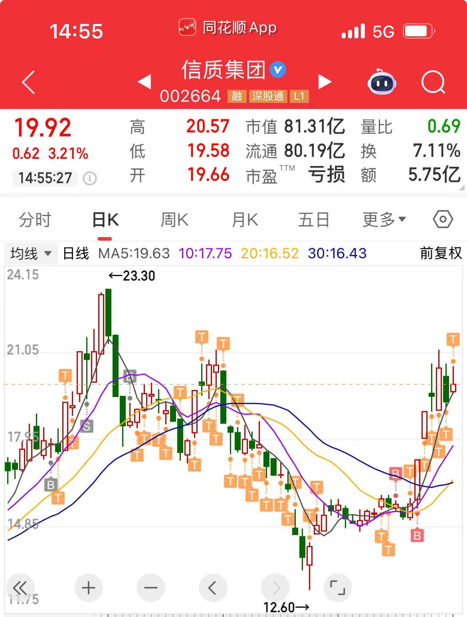467x617 pixels.
Task: Tap the gray B marker near 17.95 level
Action: click(51, 485)
